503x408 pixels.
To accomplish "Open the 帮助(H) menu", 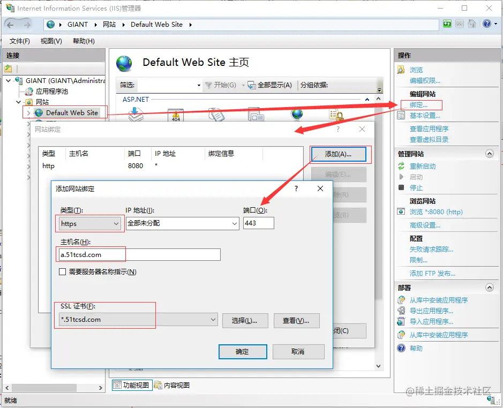I will click(x=84, y=41).
